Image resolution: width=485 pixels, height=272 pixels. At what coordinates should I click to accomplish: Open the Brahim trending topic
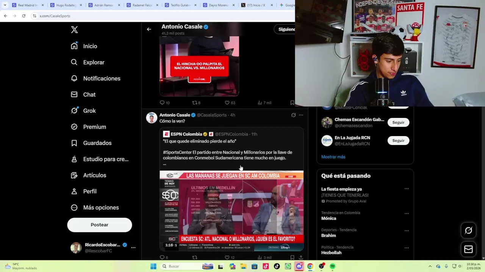(x=329, y=235)
